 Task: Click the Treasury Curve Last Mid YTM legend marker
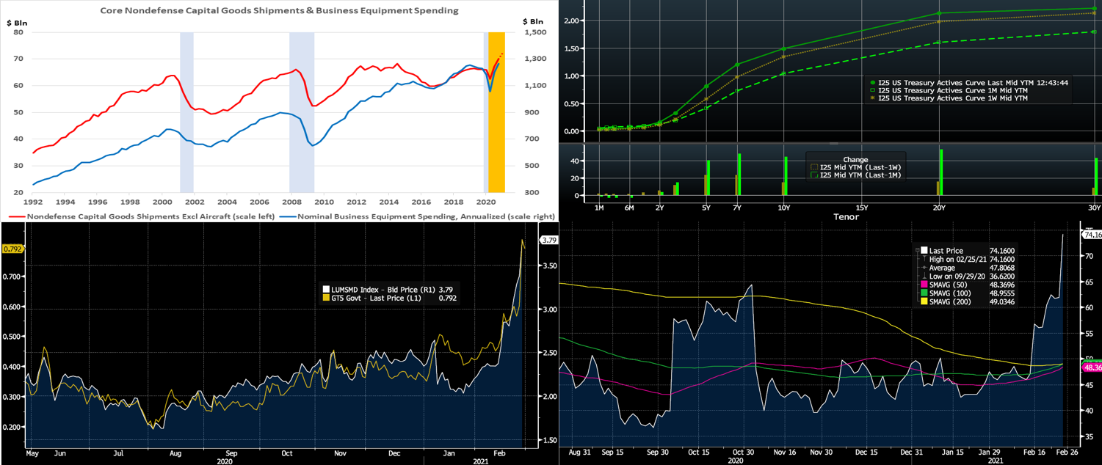tap(871, 83)
